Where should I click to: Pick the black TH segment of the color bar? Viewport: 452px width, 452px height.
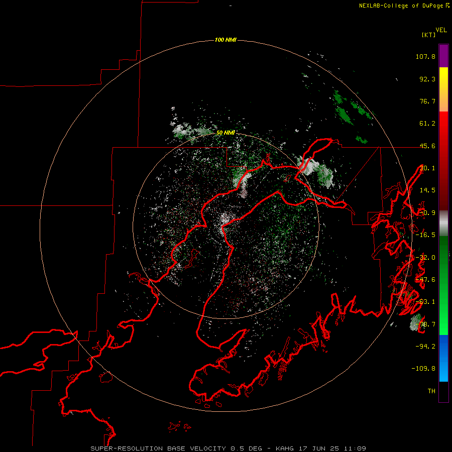pyautogui.click(x=443, y=392)
